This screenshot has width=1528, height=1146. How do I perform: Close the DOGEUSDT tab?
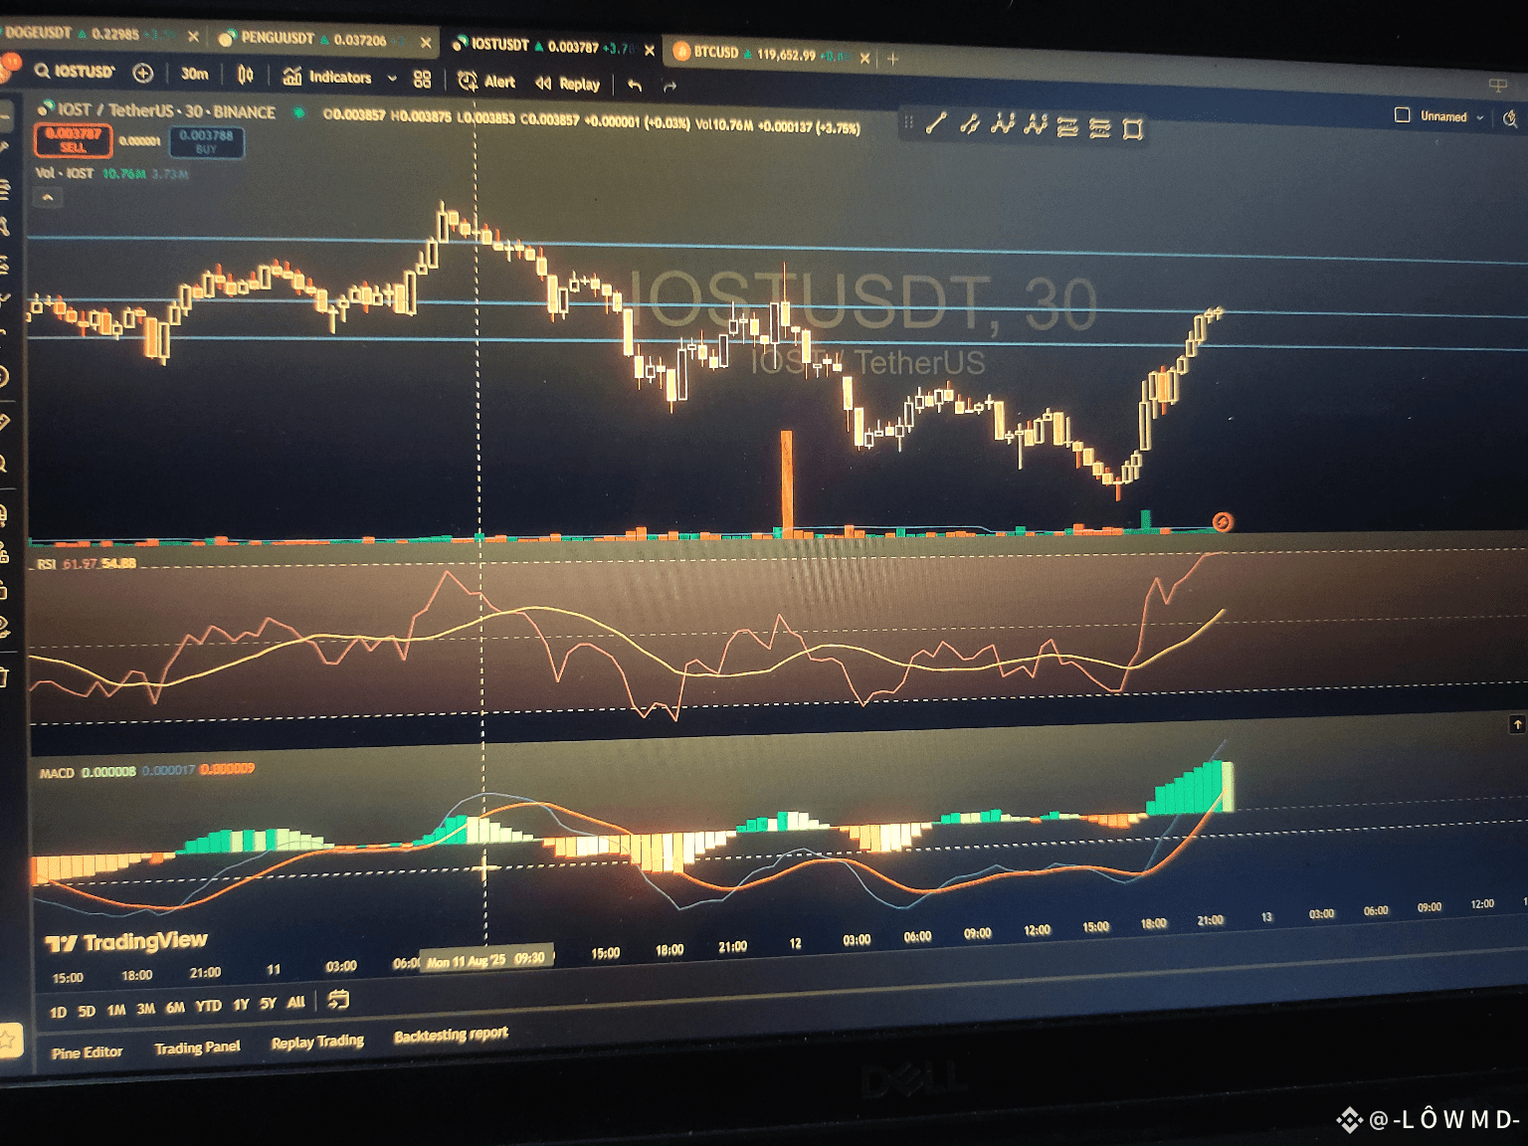(193, 37)
